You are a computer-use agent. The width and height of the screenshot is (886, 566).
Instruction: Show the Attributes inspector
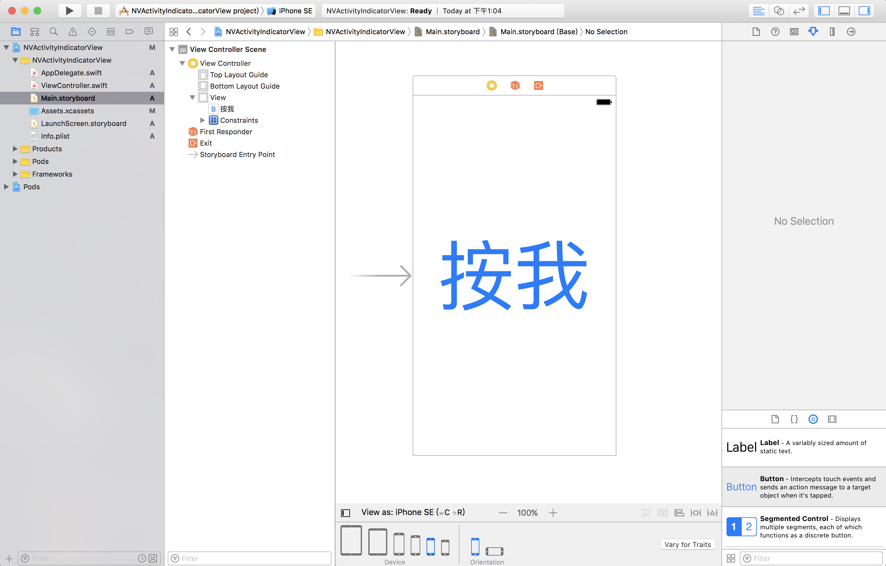click(813, 32)
